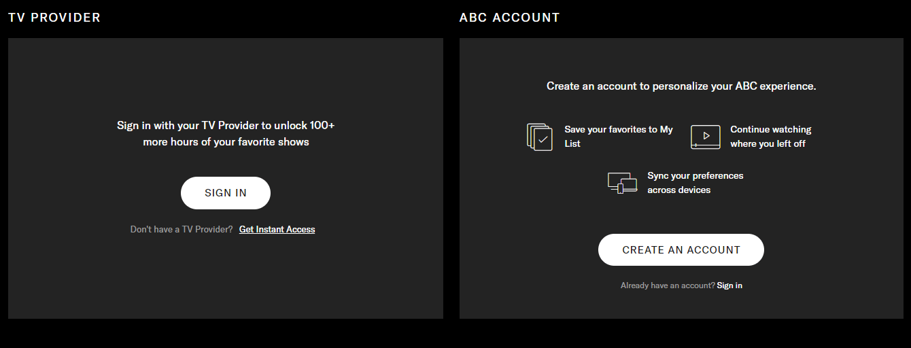
Task: Click the 'Sign in with your TV Provider' message
Action: pyautogui.click(x=226, y=134)
